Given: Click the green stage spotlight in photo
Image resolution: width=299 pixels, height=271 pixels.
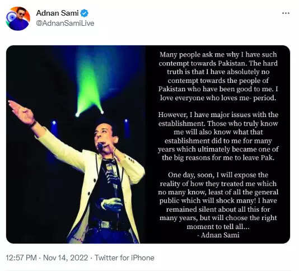Looking at the screenshot, I should click(x=89, y=87).
